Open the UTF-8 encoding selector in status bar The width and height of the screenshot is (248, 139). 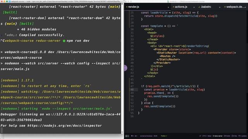coord(204,136)
